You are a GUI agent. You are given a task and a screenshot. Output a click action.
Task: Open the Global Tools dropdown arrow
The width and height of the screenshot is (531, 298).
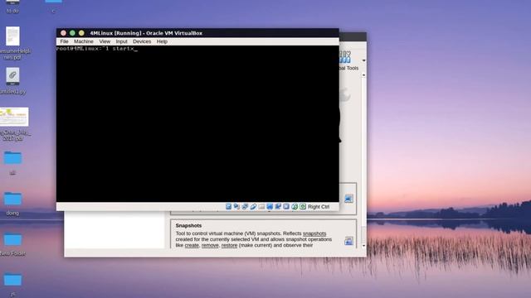click(x=363, y=60)
